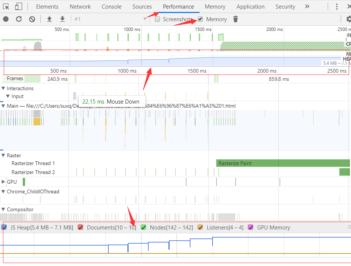Viewport: 351px width, 266px height.
Task: Toggle the Listeners counter checkbox
Action: click(x=200, y=227)
